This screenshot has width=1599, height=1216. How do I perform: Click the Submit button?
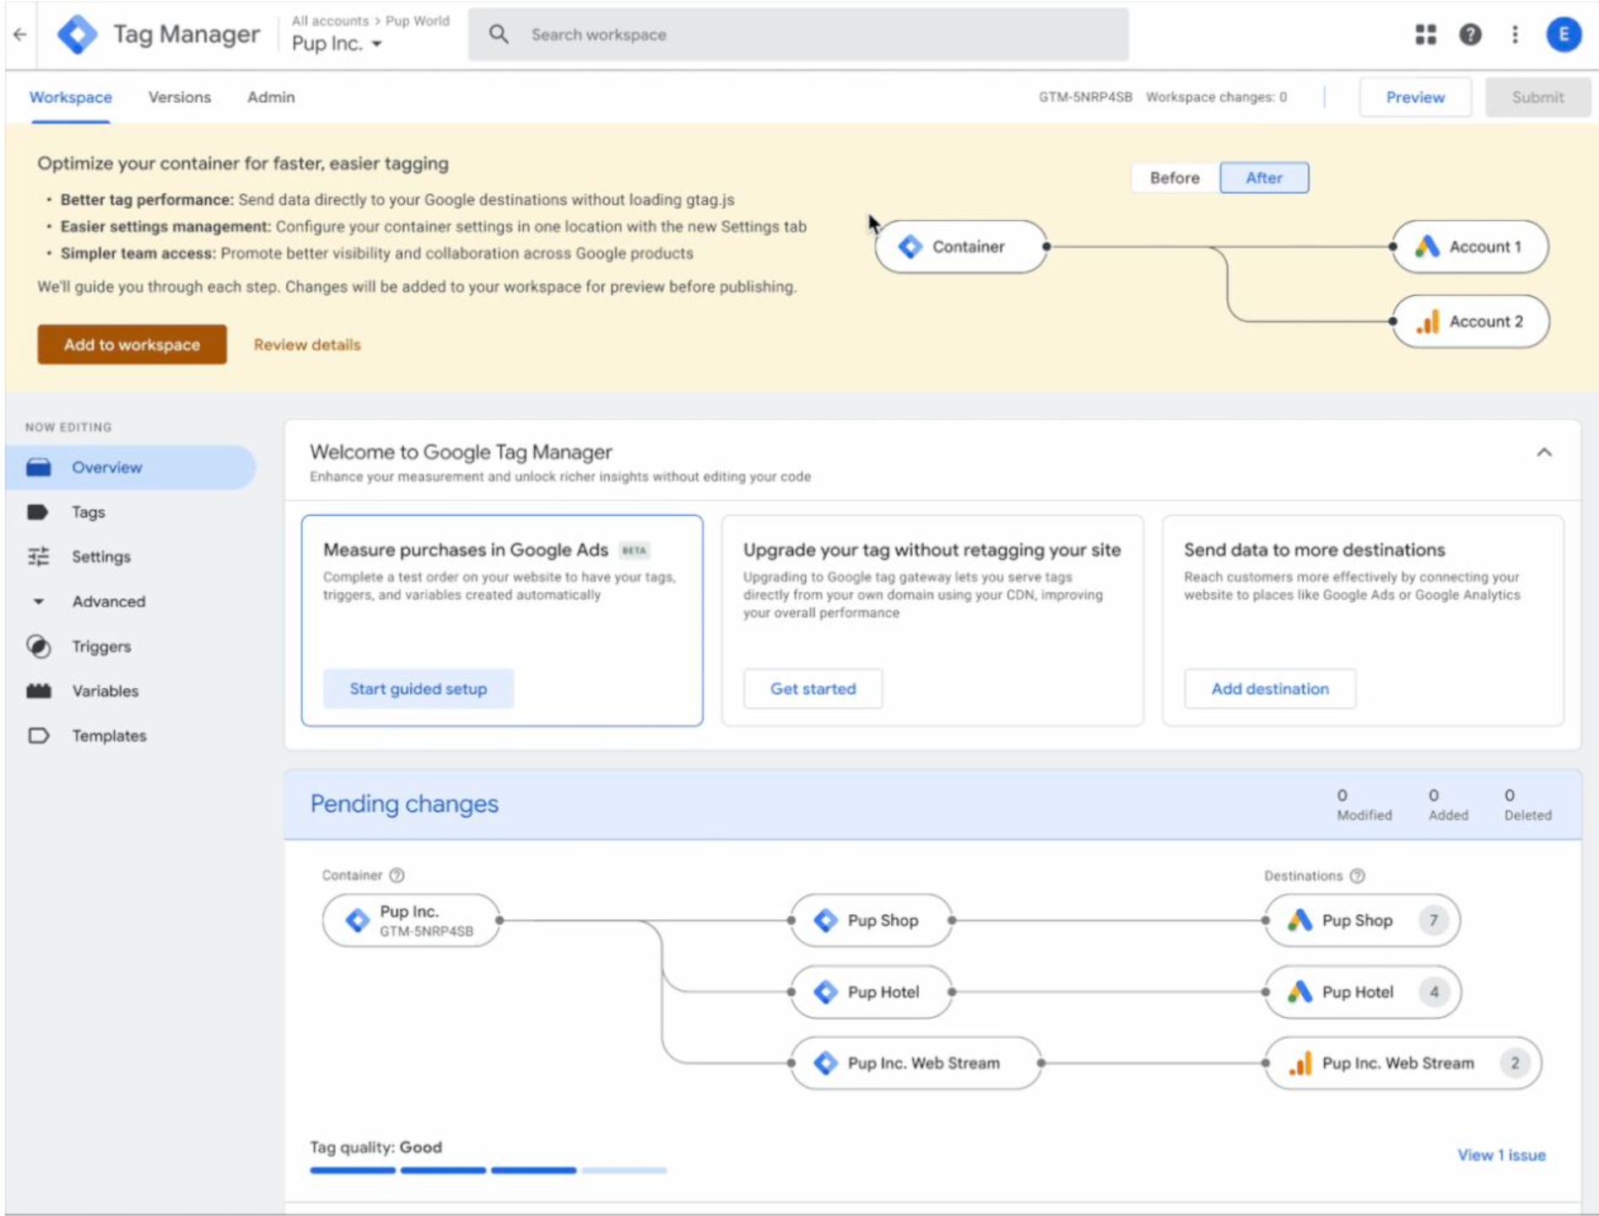pyautogui.click(x=1537, y=97)
